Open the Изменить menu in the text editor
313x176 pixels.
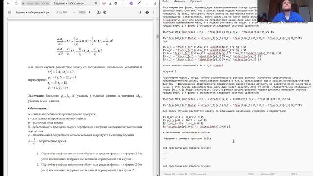(x=179, y=1)
